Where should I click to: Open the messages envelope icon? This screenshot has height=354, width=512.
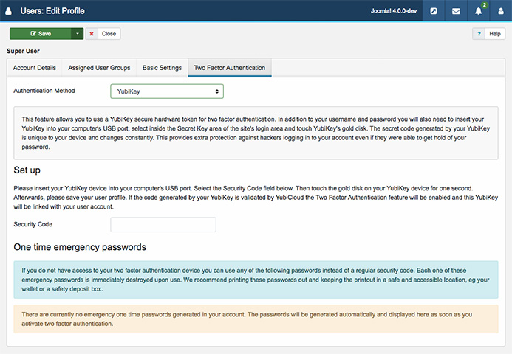pyautogui.click(x=456, y=11)
